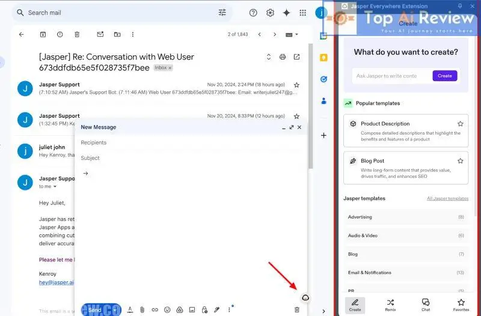This screenshot has width=481, height=316.
Task: Mark conversation as unread
Action: [x=100, y=34]
